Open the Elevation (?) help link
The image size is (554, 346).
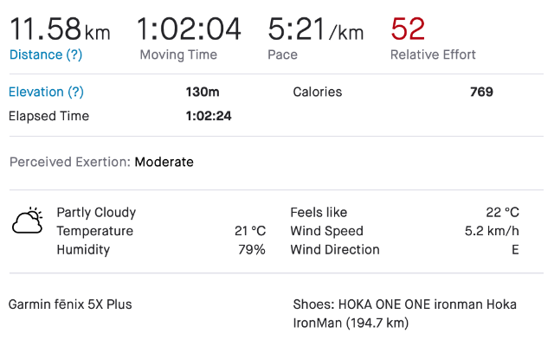coord(46,92)
